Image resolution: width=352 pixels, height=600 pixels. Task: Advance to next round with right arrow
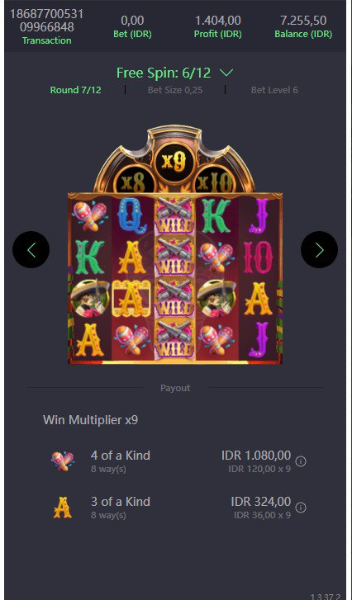point(320,249)
